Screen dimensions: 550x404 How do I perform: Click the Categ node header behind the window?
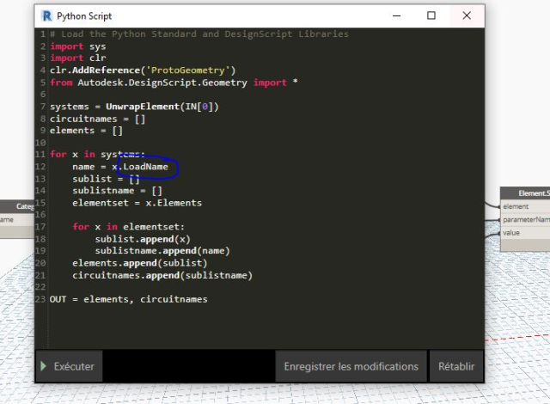pos(17,206)
